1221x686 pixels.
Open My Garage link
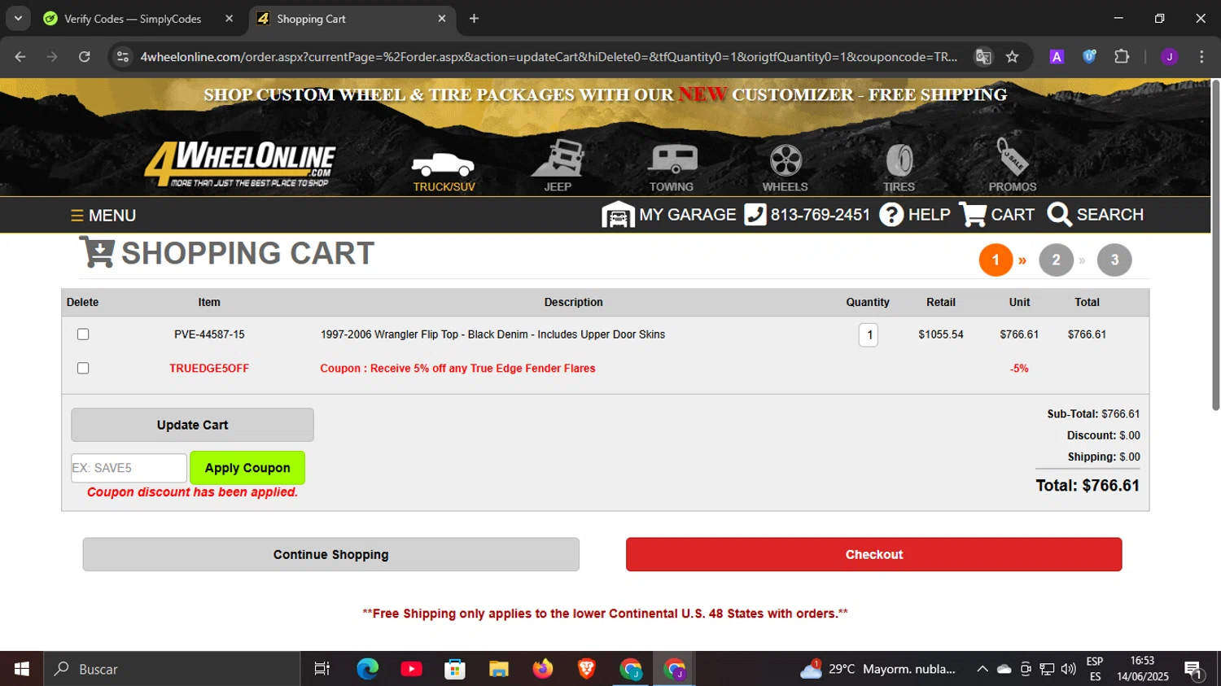coord(668,215)
